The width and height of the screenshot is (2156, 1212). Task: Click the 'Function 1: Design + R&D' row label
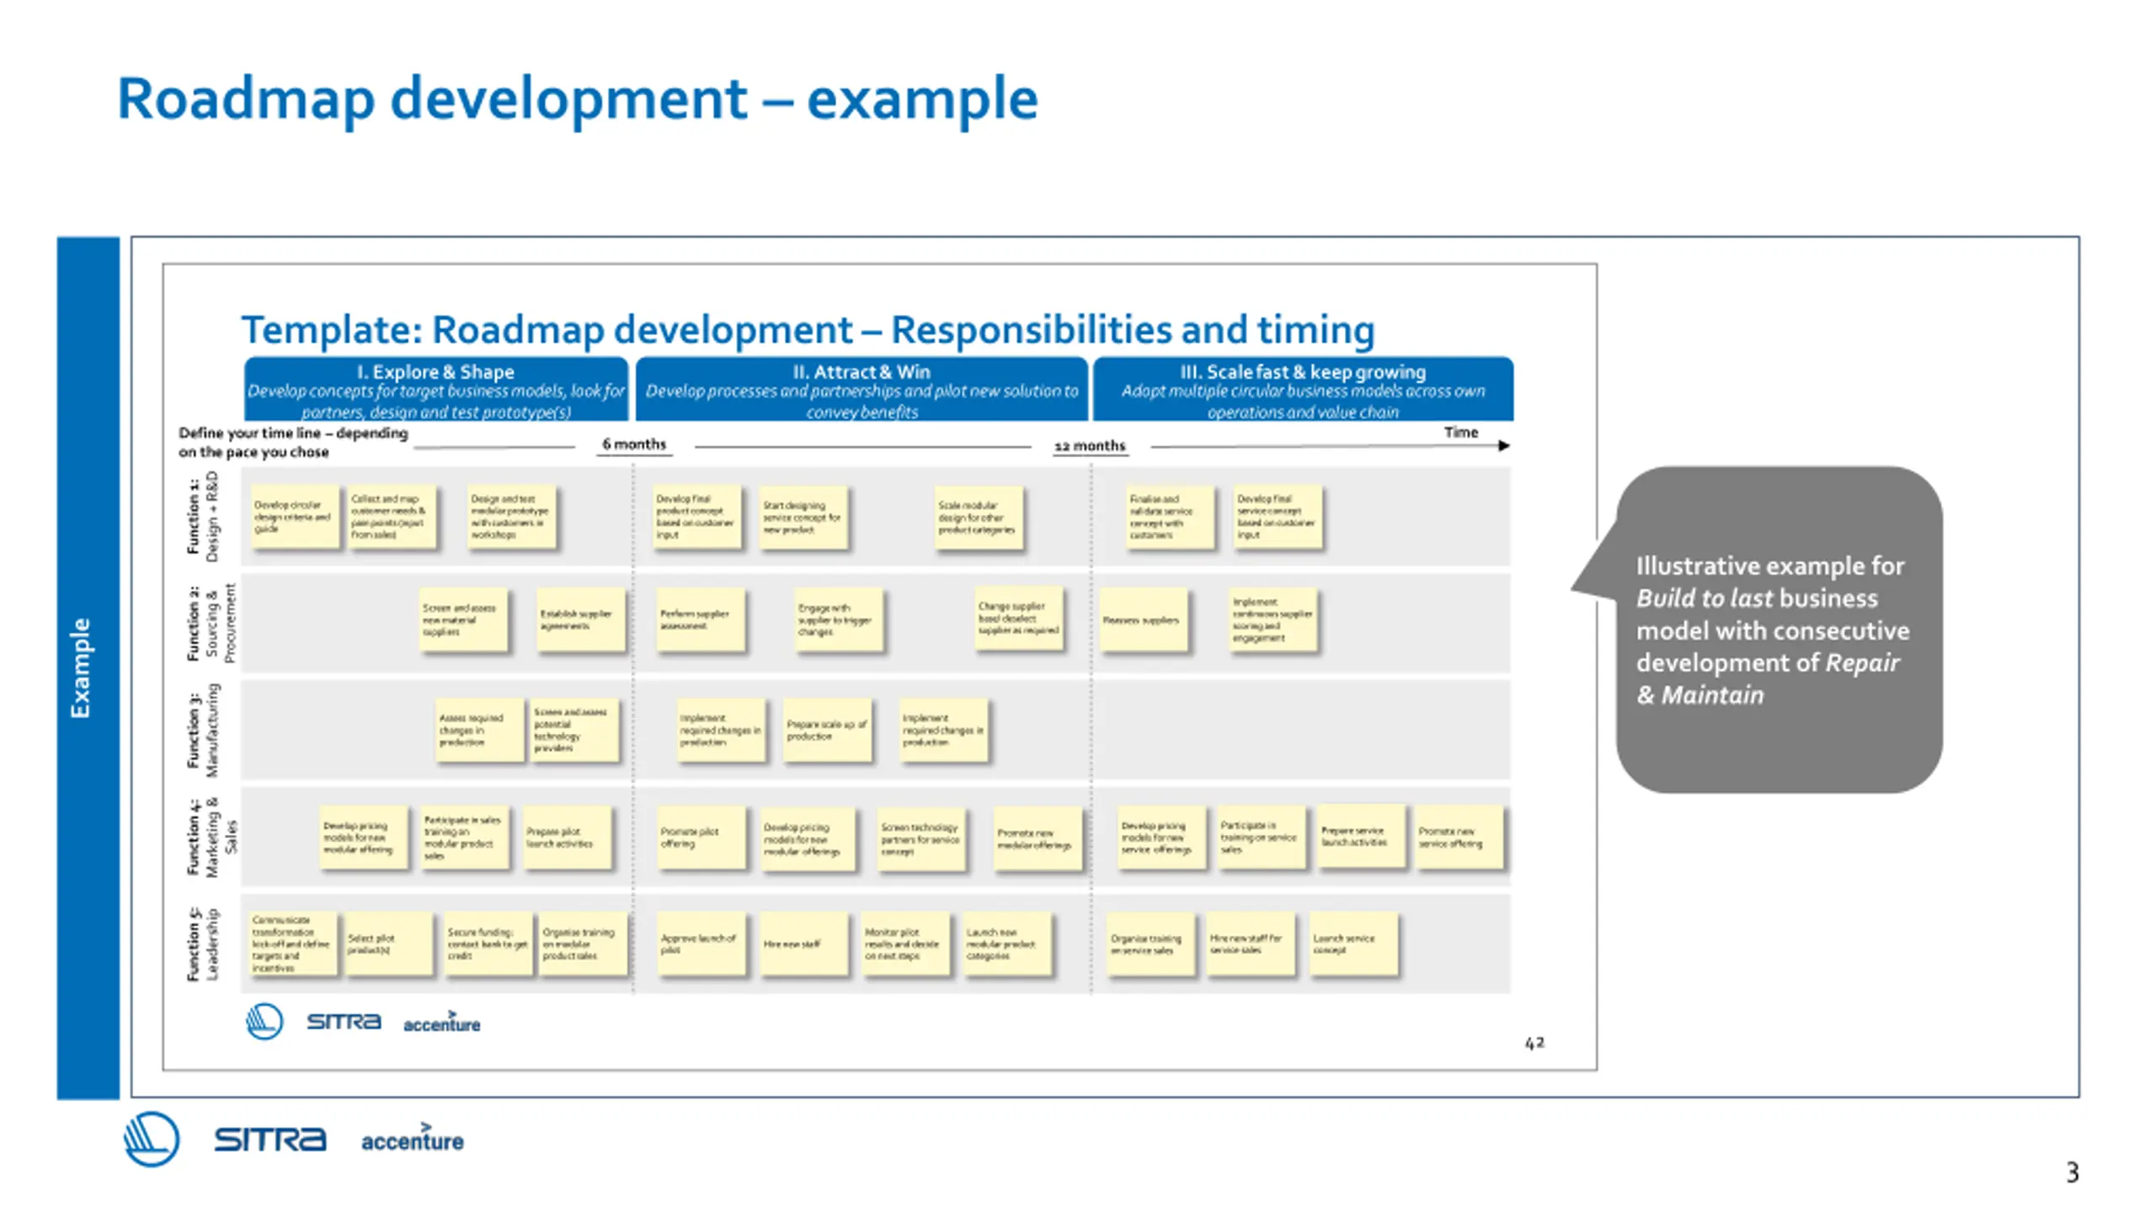click(x=202, y=516)
